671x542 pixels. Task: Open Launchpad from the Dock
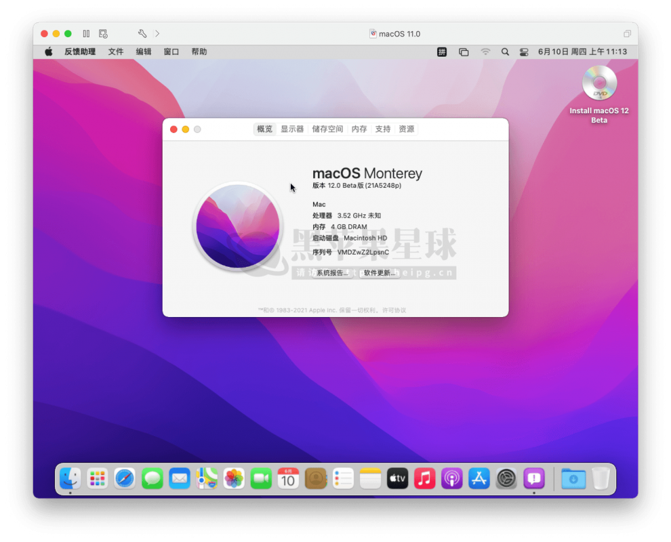click(x=98, y=478)
